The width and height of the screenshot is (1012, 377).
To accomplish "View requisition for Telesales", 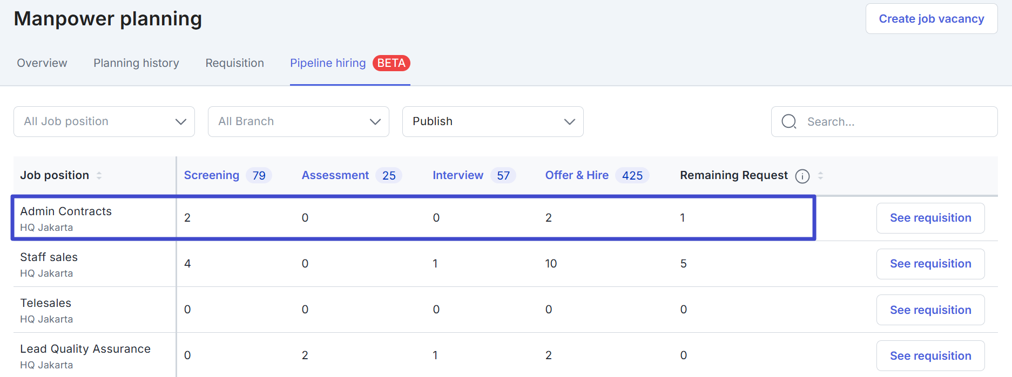I will pos(930,310).
